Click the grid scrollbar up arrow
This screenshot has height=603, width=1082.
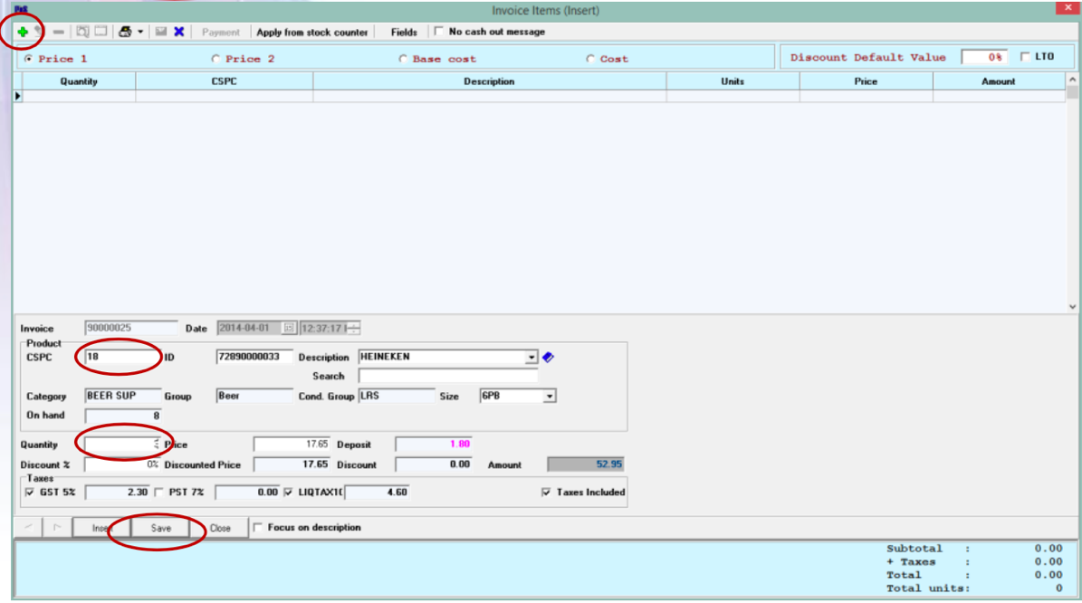pyautogui.click(x=1072, y=80)
